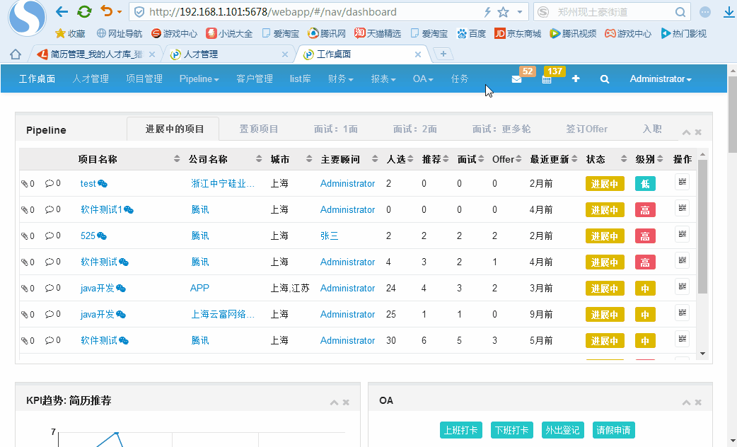737x447 pixels.
Task: Open the calendar icon with 137 badge
Action: (x=547, y=79)
